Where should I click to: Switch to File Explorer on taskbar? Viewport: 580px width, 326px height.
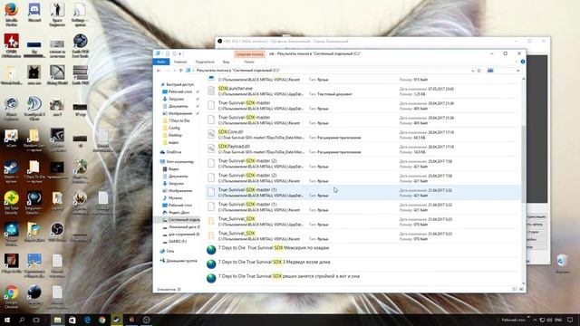pos(57,320)
